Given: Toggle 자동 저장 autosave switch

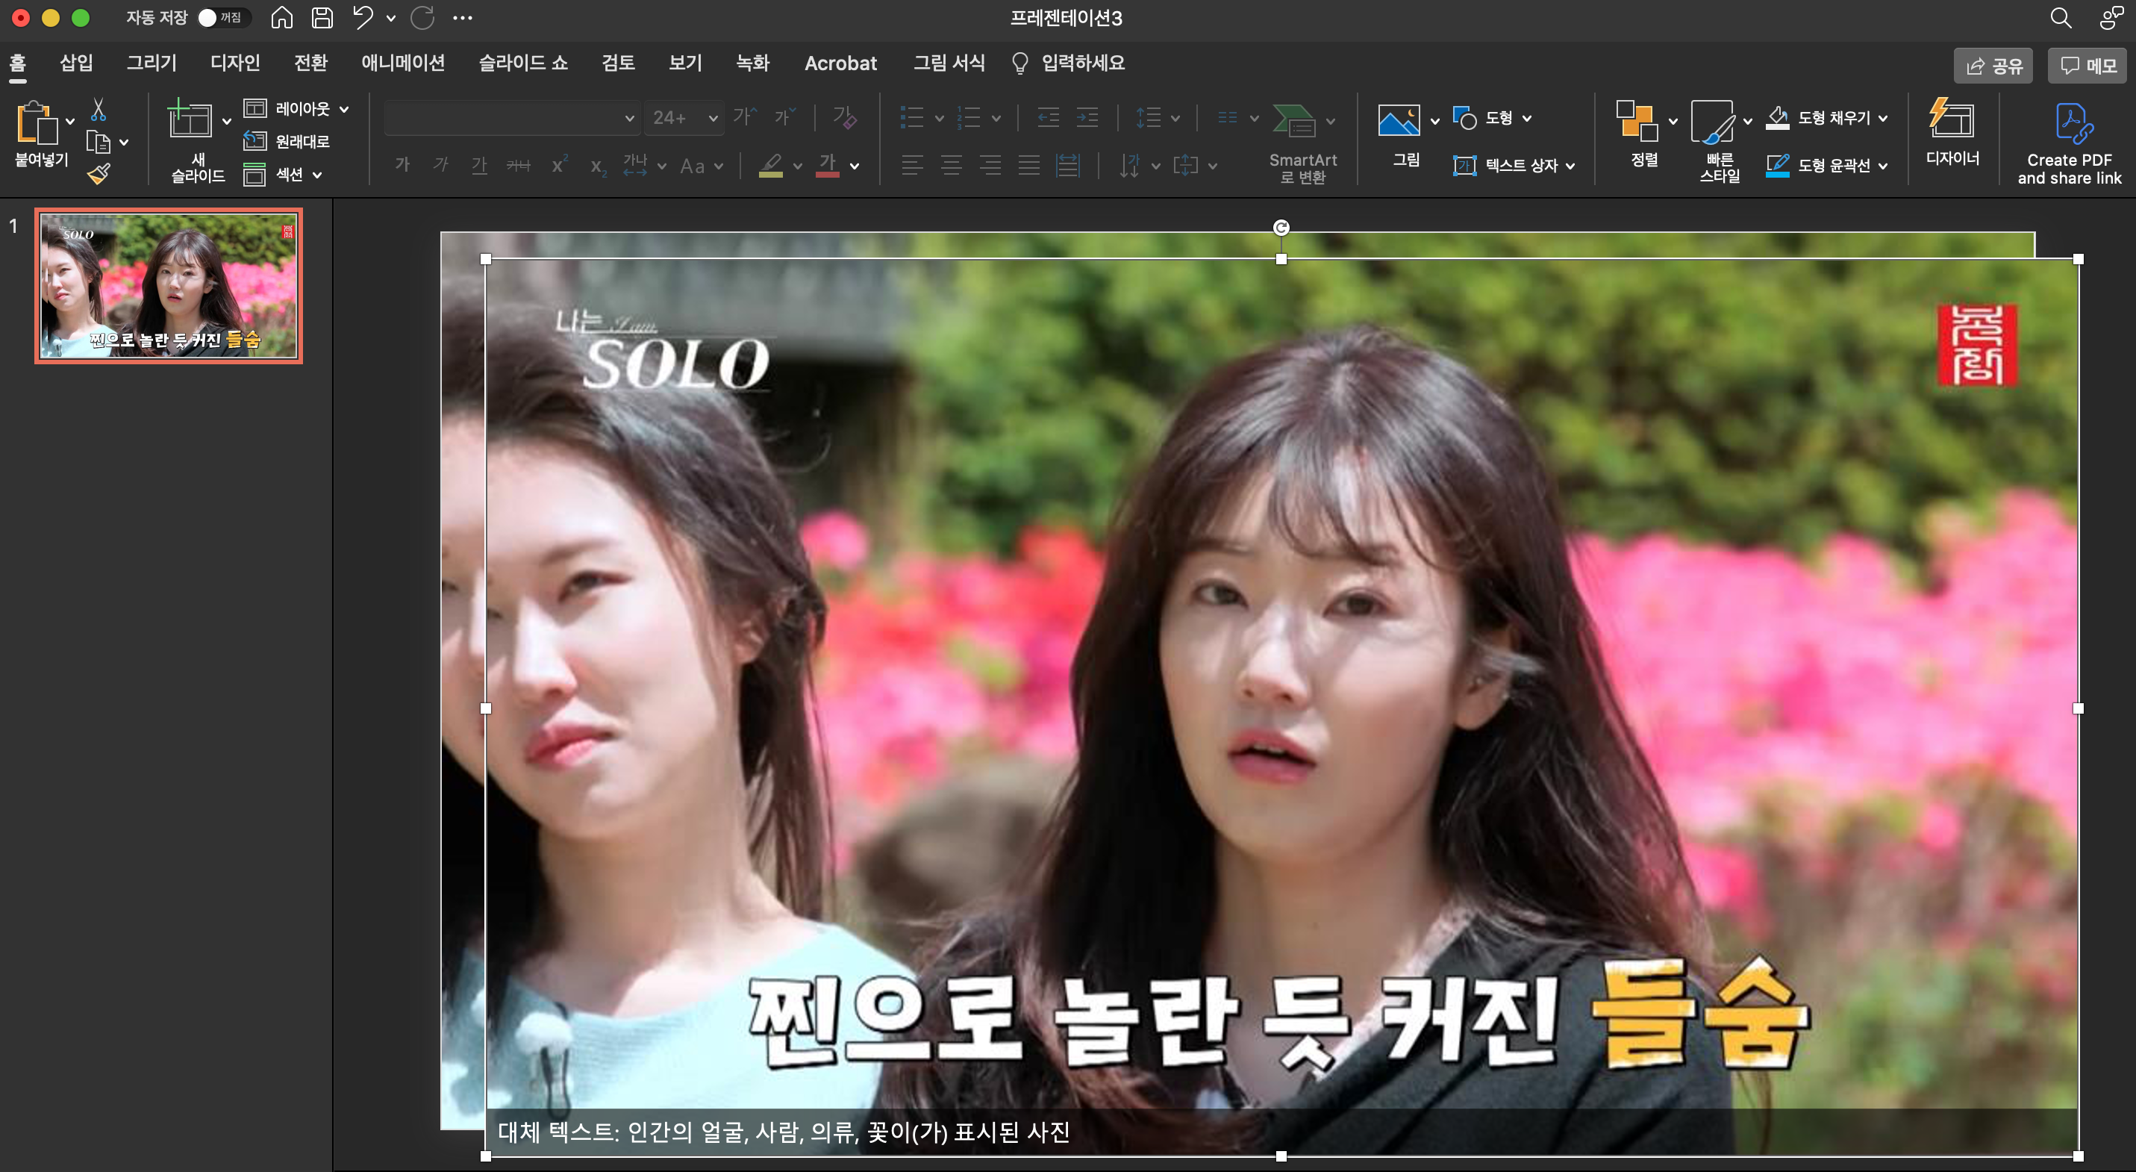Looking at the screenshot, I should (x=224, y=17).
